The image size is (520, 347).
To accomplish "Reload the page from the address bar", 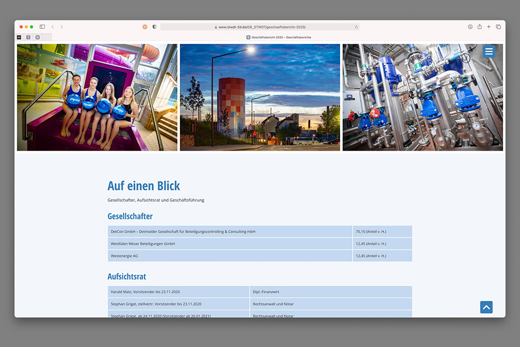I will point(356,27).
